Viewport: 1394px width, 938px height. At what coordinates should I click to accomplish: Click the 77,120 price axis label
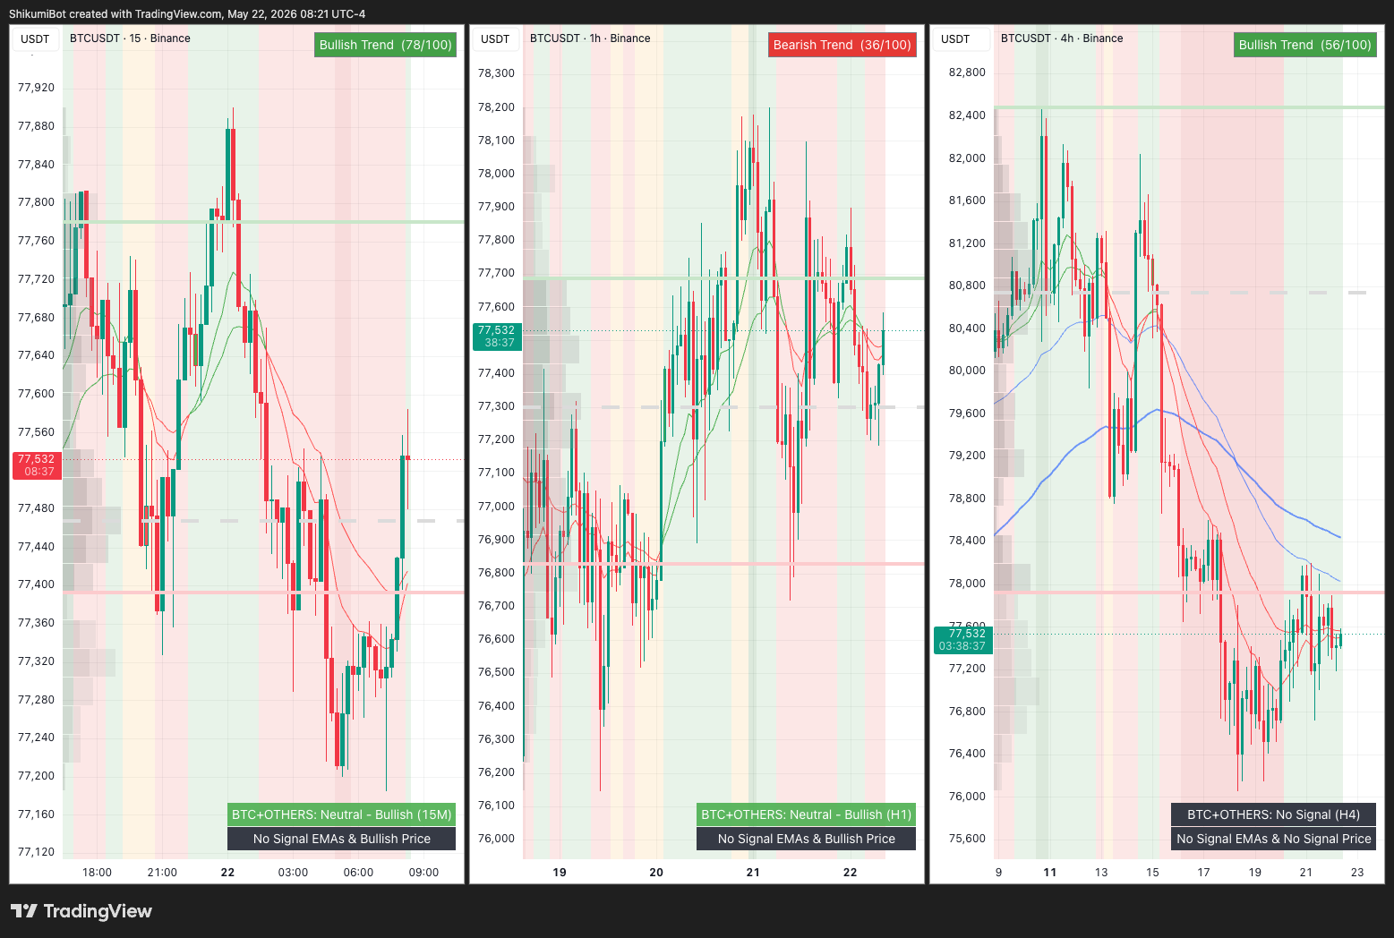point(36,852)
